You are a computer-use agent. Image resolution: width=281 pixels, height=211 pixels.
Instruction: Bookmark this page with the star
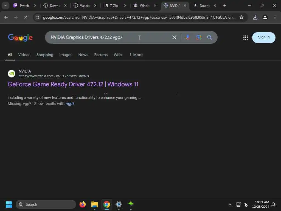241,17
